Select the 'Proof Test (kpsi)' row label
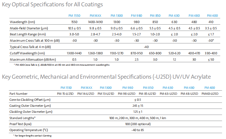226x139 pixels. click(20, 124)
